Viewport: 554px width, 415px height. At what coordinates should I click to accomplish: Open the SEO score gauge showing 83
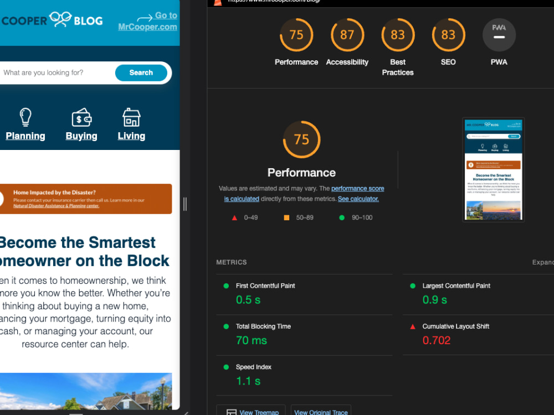point(448,34)
